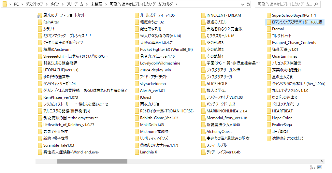Select MARIKINONLINE4_2.1.4 folder name

(x=227, y=111)
